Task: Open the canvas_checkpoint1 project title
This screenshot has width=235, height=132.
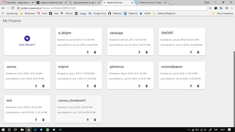Action: [x=72, y=101]
